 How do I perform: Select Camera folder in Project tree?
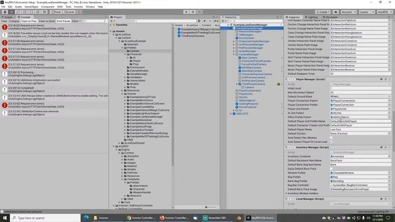coord(135,51)
